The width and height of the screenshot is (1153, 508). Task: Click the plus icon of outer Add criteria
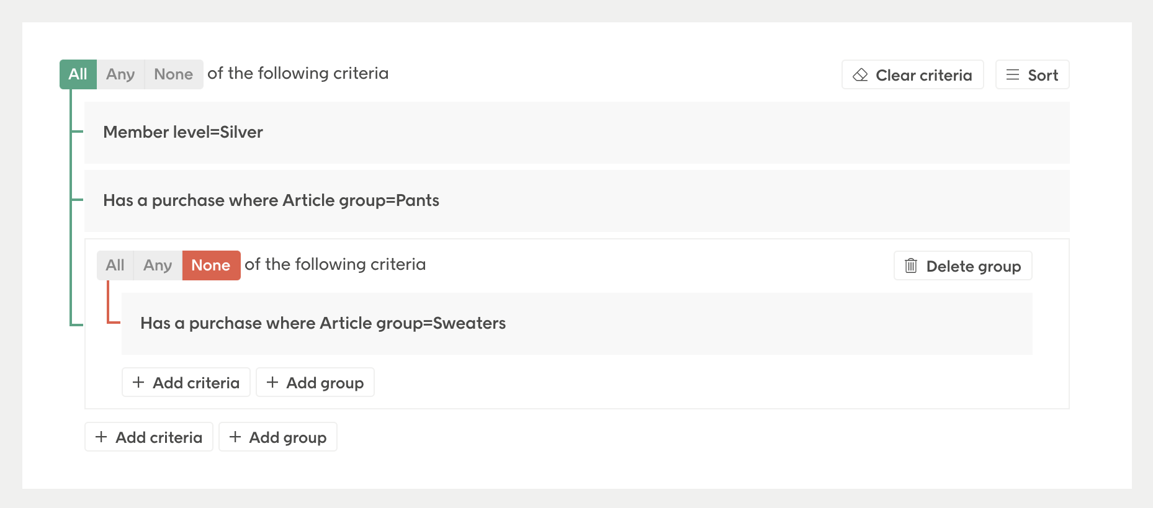coord(101,437)
